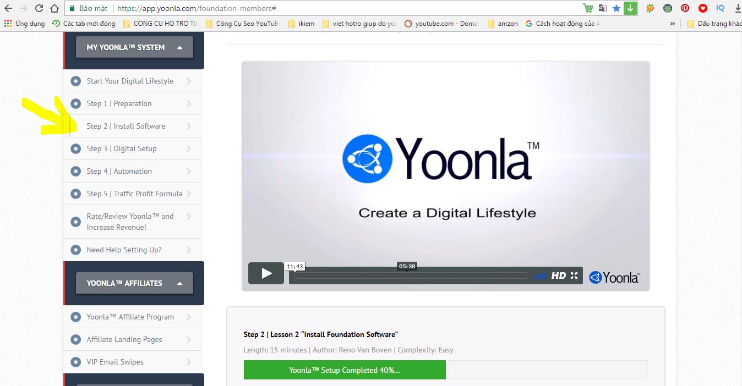The image size is (742, 386).
Task: Open the Công Cụ Seo YouTube bookmark folder
Action: point(243,24)
